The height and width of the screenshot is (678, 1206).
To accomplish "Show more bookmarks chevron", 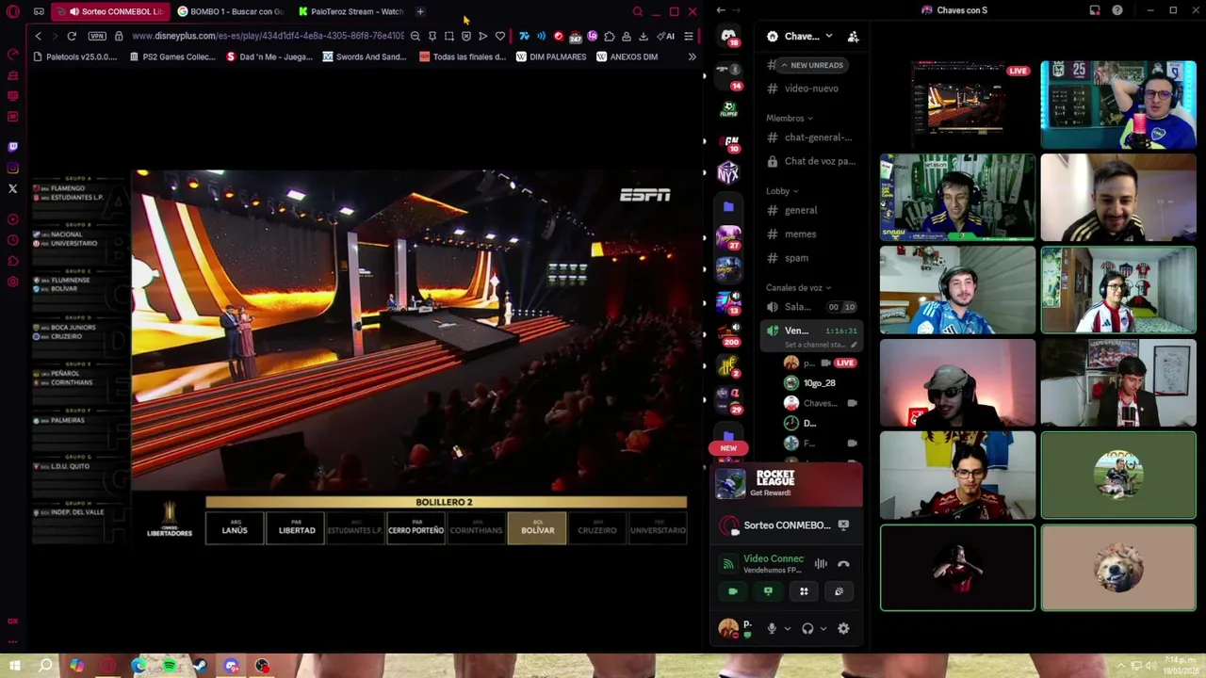I will [x=693, y=56].
